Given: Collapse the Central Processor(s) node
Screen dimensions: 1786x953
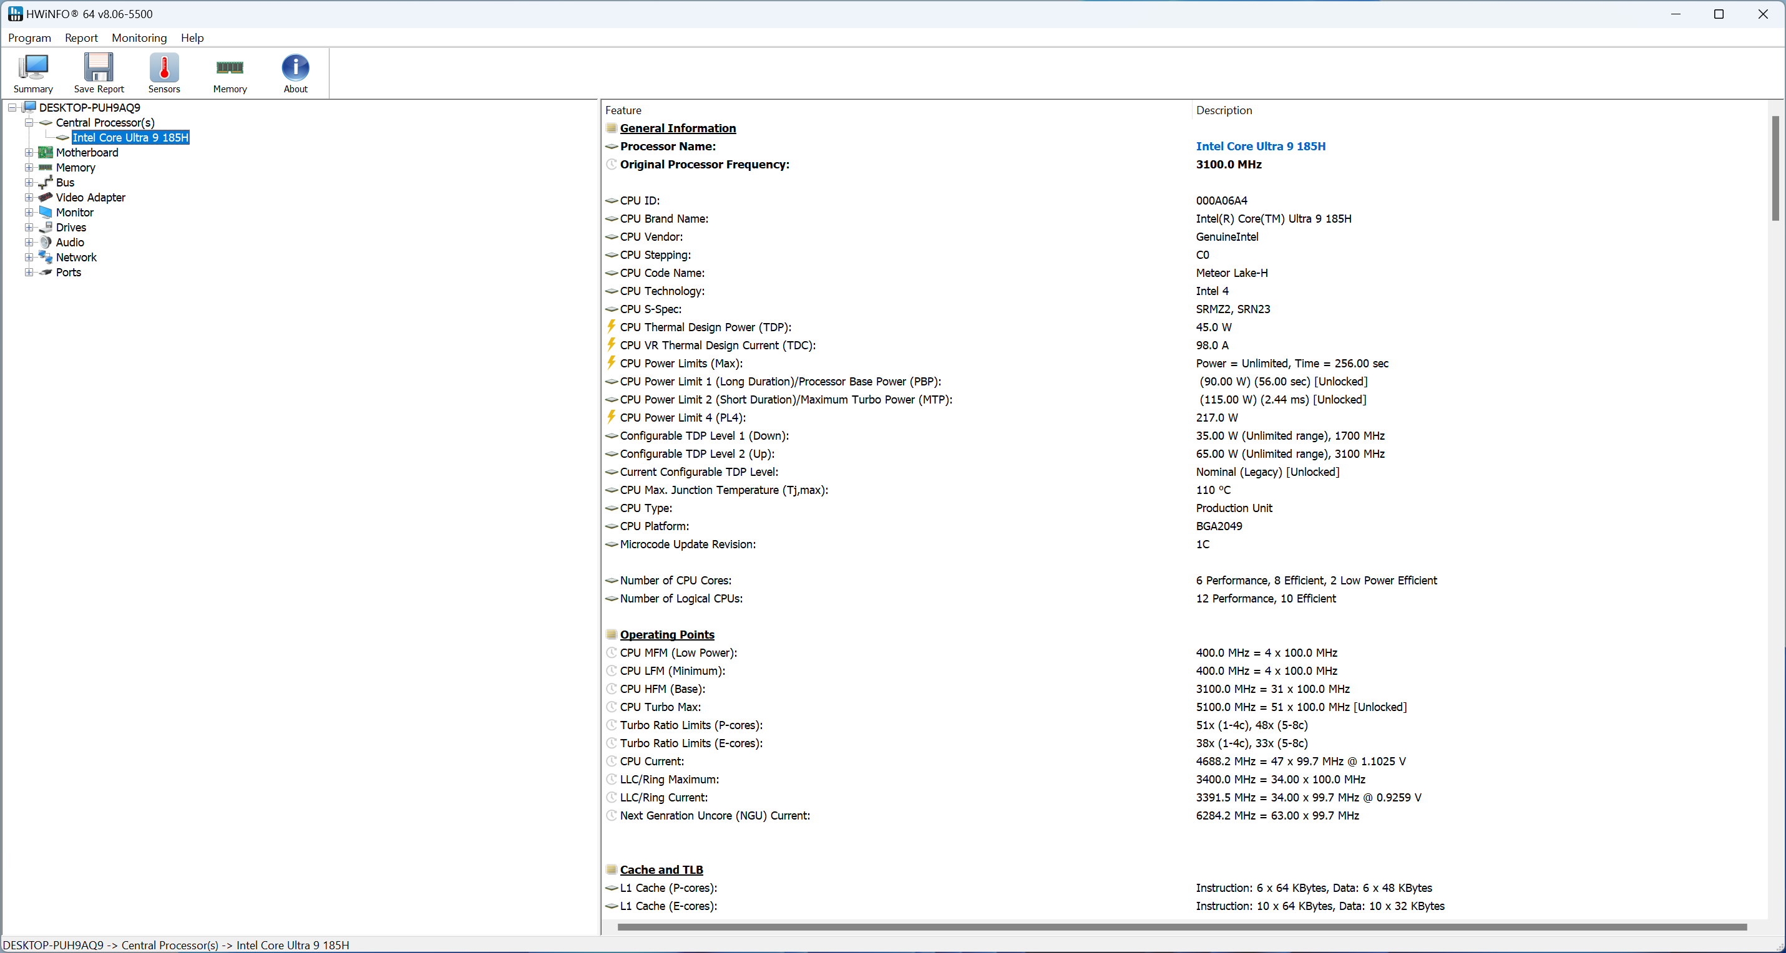Looking at the screenshot, I should pyautogui.click(x=29, y=123).
